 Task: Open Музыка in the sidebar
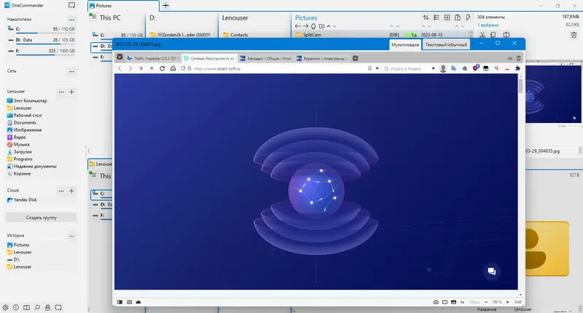click(x=18, y=144)
